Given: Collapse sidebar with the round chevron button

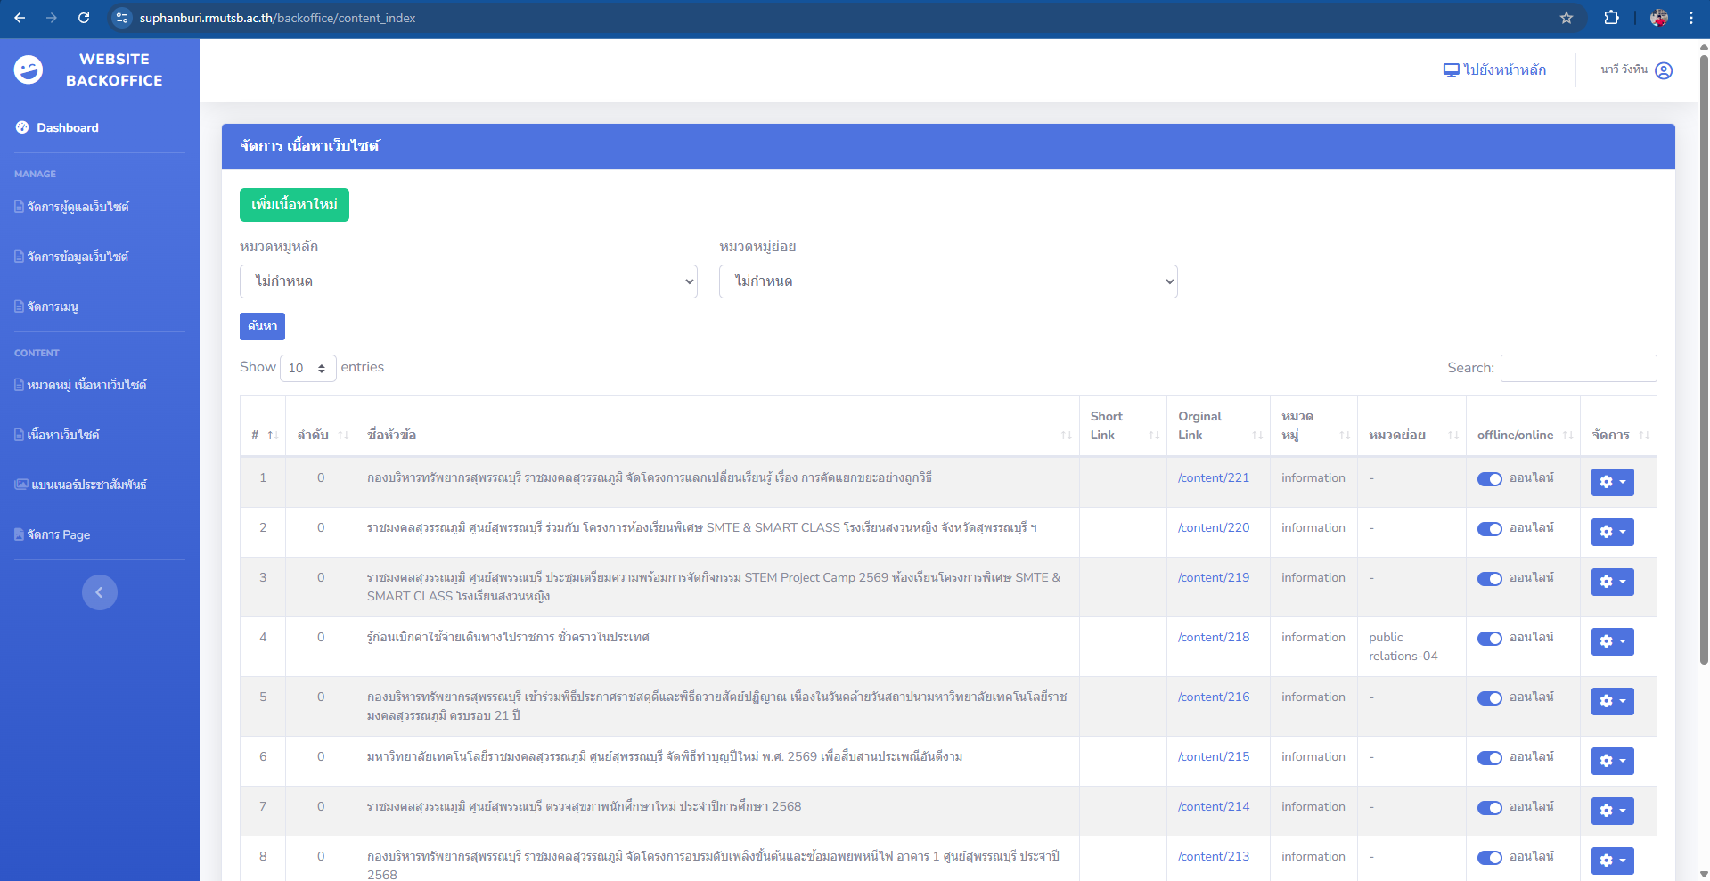Looking at the screenshot, I should (100, 592).
